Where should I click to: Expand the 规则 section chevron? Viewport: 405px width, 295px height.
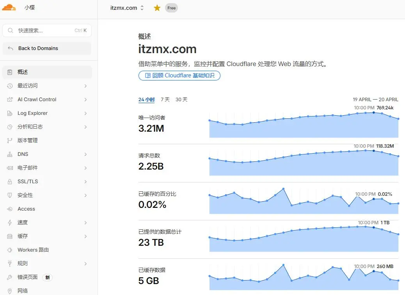[x=85, y=264]
